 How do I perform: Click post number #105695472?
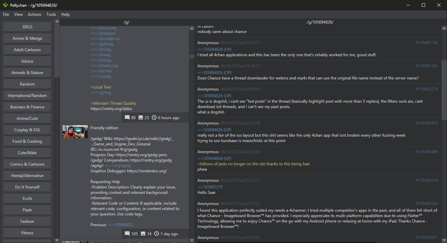(x=426, y=123)
